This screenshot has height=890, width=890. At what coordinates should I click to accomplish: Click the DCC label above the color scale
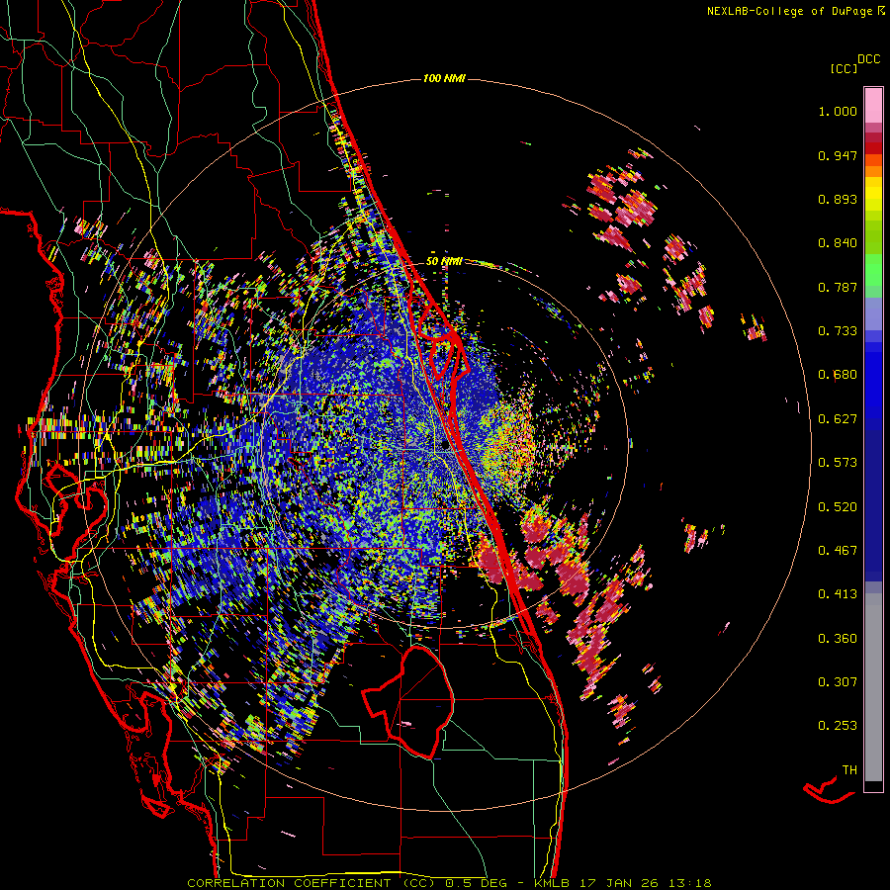click(x=869, y=59)
